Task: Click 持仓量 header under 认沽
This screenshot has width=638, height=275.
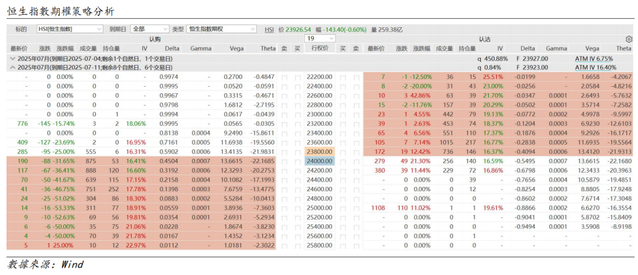Action: [467, 48]
